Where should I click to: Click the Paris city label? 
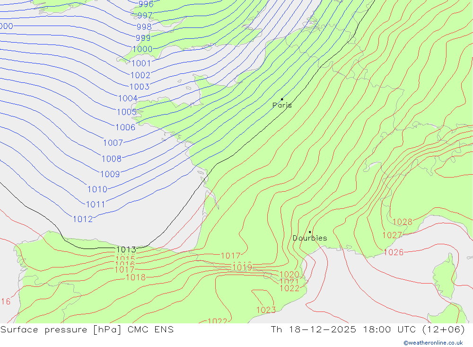pos(282,105)
